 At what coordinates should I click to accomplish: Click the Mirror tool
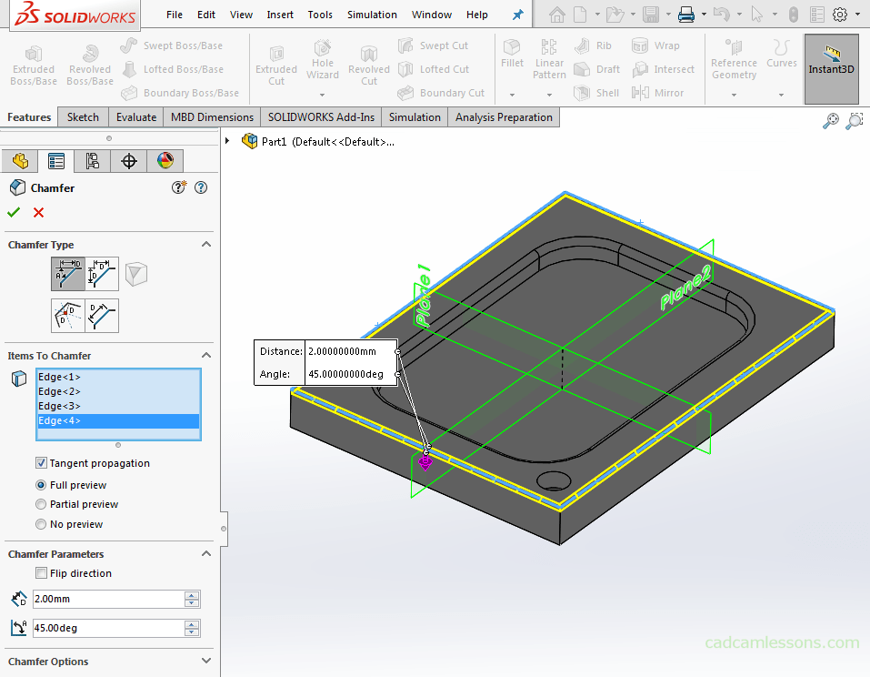pos(657,93)
